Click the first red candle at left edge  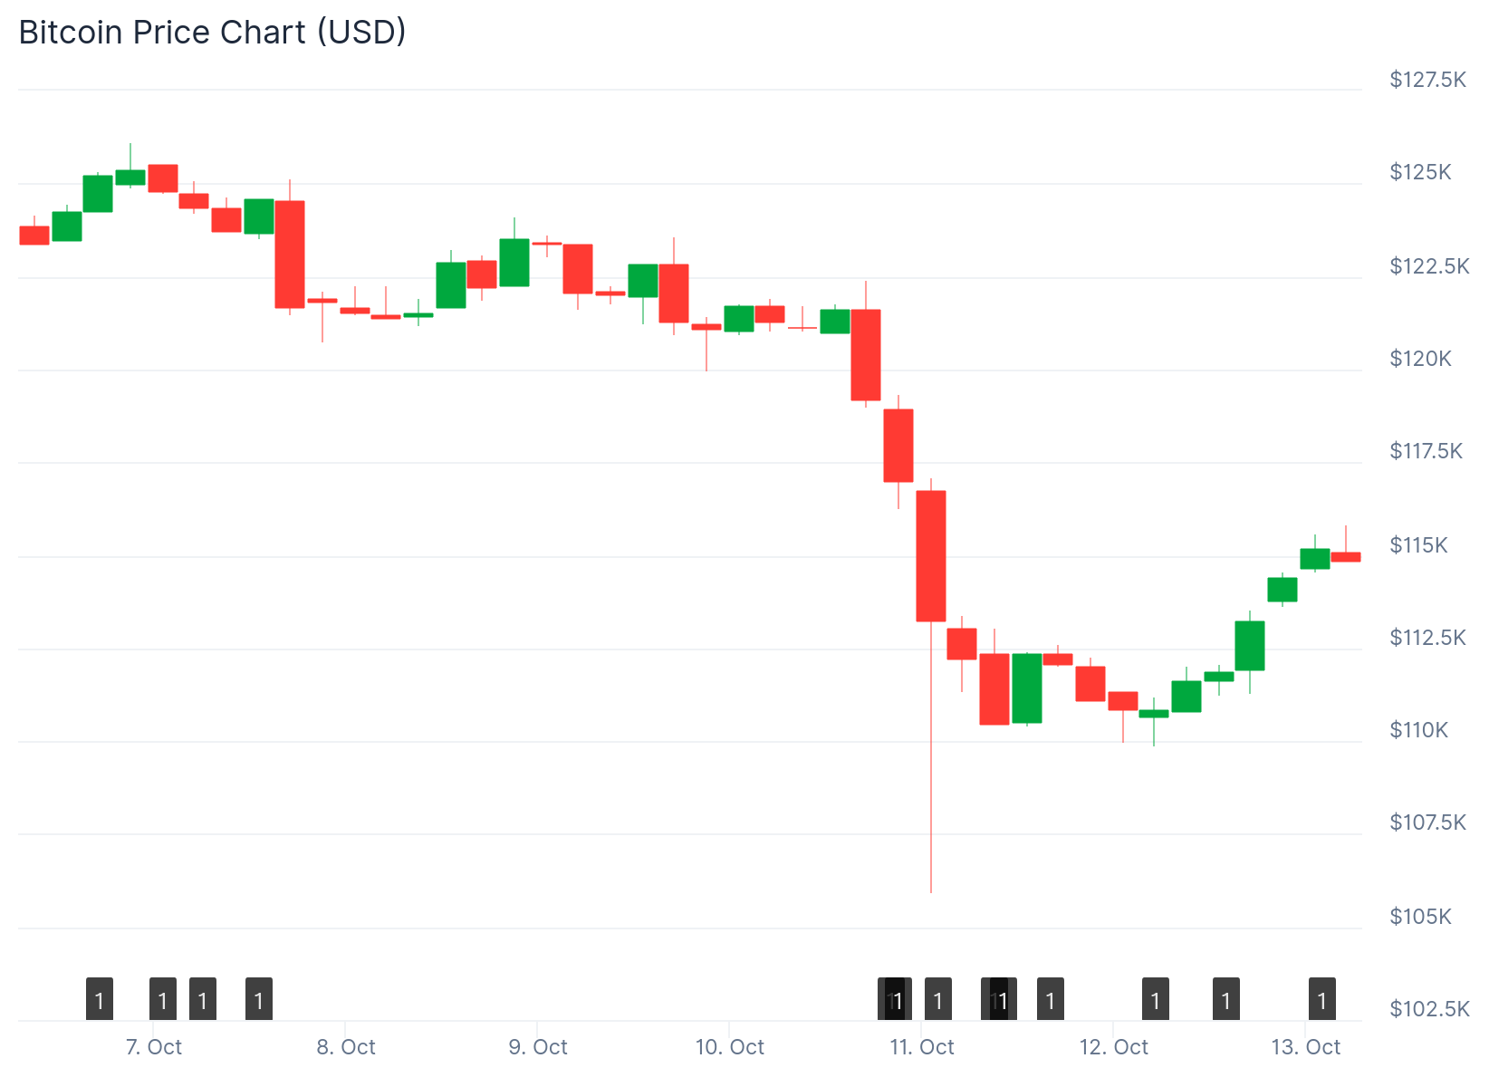coord(34,236)
